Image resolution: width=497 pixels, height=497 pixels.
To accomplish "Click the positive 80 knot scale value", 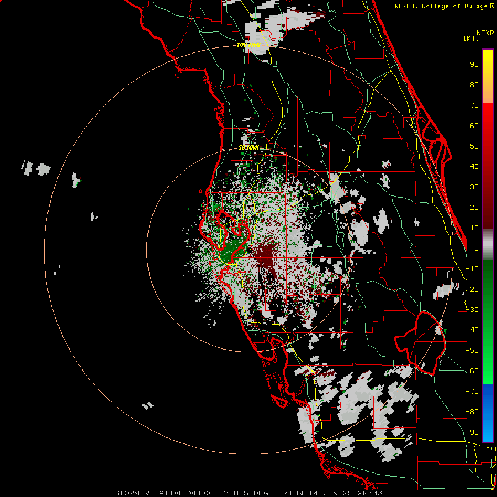I will 474,85.
